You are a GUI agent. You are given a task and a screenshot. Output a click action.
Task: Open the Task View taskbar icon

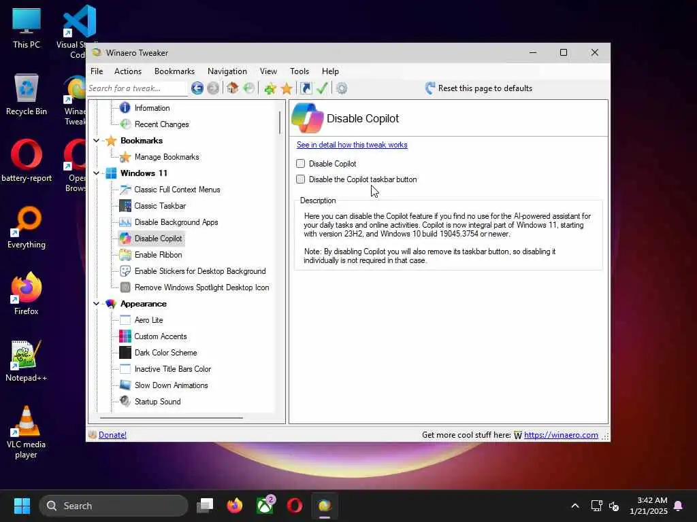(205, 506)
